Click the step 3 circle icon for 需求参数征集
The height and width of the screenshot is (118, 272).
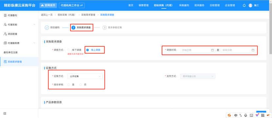(x=104, y=28)
